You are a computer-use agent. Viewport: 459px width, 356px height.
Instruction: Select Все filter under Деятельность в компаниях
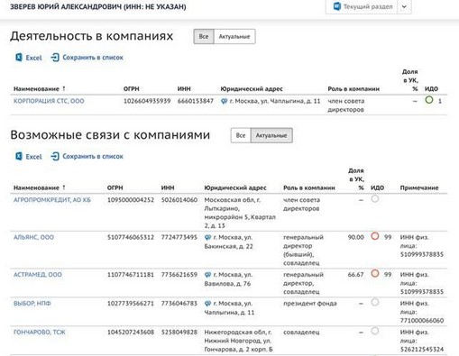coord(204,37)
